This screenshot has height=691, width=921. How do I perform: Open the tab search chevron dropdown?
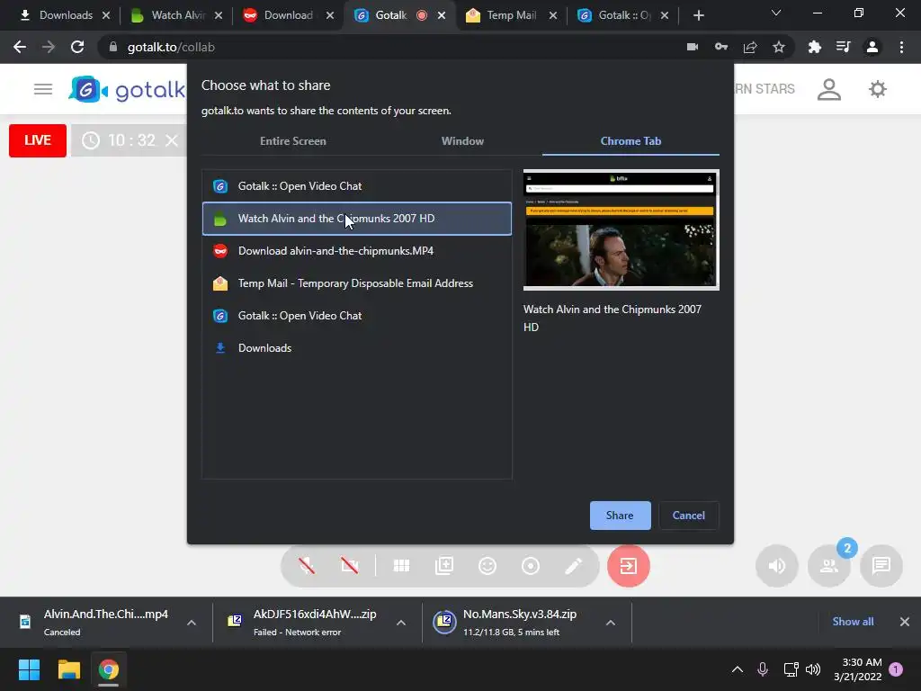(776, 13)
